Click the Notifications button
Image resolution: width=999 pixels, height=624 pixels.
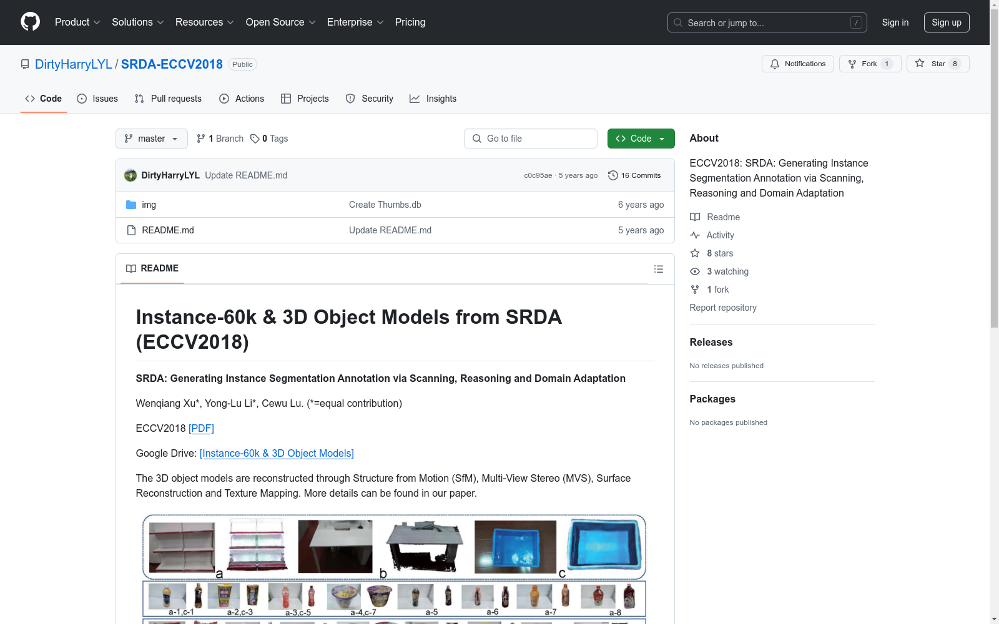(x=798, y=64)
